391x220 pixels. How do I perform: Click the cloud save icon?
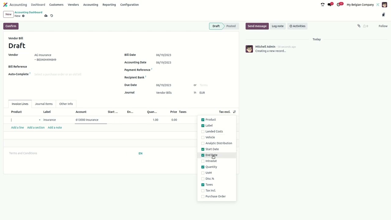[x=46, y=16]
